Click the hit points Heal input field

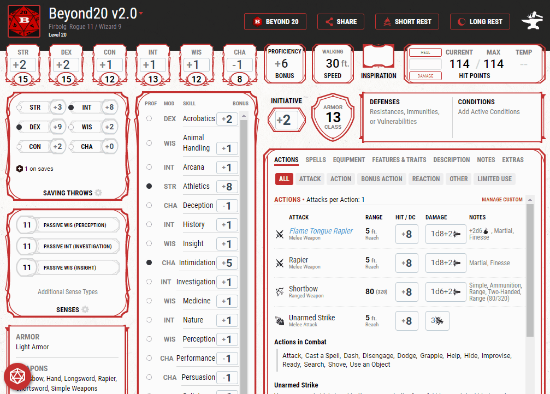click(425, 64)
